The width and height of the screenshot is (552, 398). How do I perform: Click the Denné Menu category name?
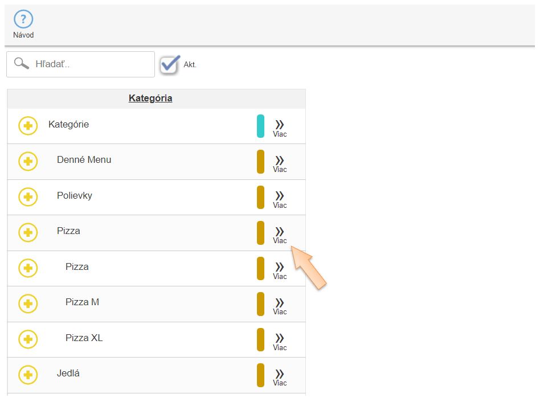84,159
